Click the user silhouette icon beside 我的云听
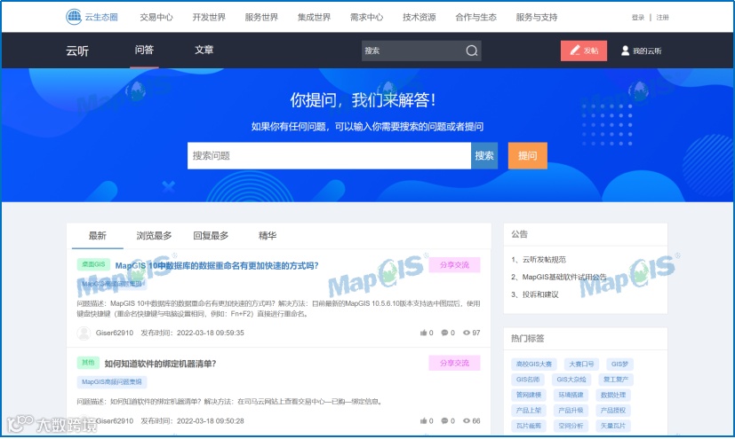The image size is (735, 439). 625,51
